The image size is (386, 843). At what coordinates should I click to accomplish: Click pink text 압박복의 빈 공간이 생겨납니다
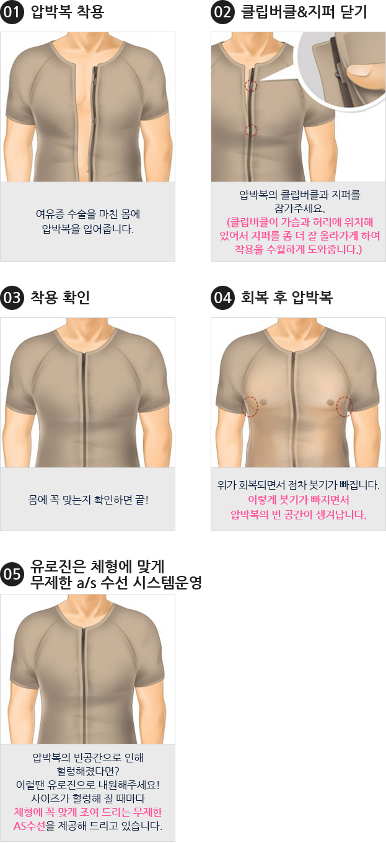point(299,514)
